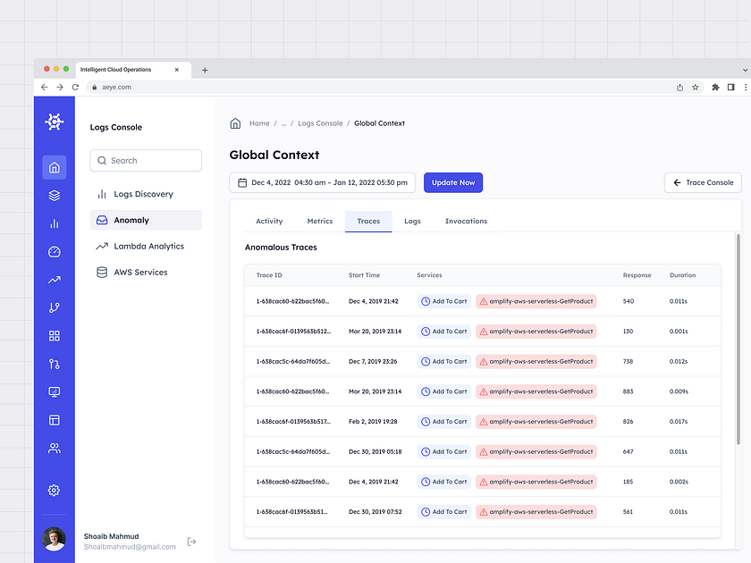751x563 pixels.
Task: Click the layers stack icon in sidebar
Action: (54, 196)
